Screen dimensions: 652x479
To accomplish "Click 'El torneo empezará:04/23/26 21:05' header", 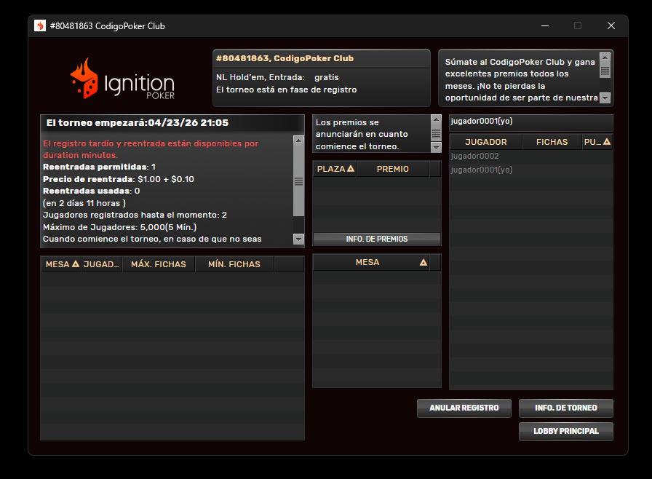I will (x=138, y=122).
